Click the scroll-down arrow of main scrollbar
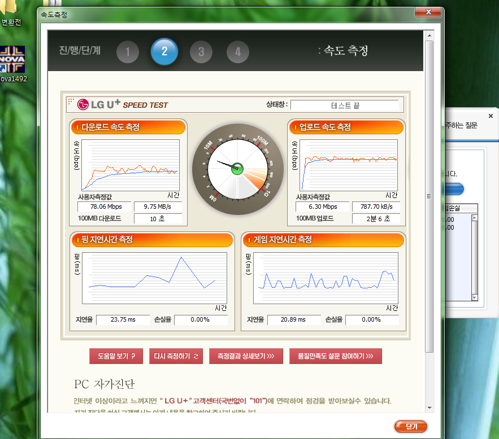 click(x=429, y=407)
